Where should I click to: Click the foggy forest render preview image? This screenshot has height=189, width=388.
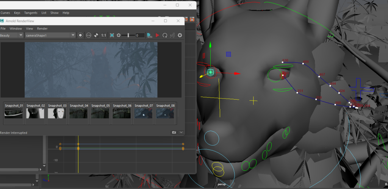point(91,70)
